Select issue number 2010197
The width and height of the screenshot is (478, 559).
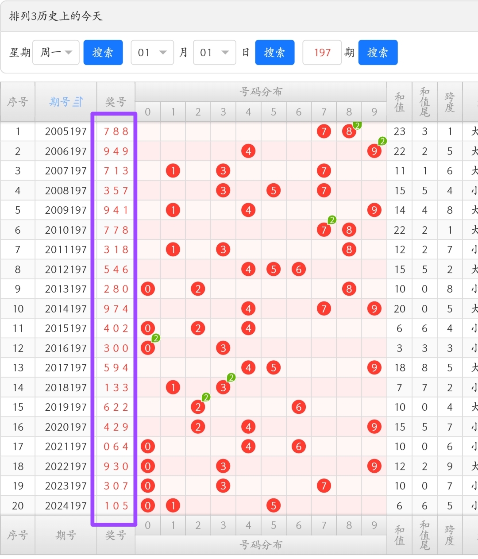click(66, 230)
